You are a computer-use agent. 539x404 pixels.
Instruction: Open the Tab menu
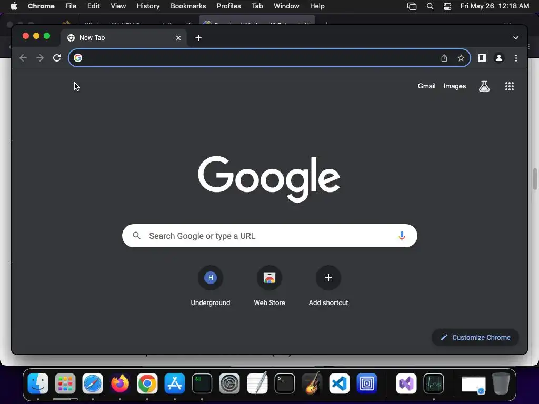tap(257, 6)
